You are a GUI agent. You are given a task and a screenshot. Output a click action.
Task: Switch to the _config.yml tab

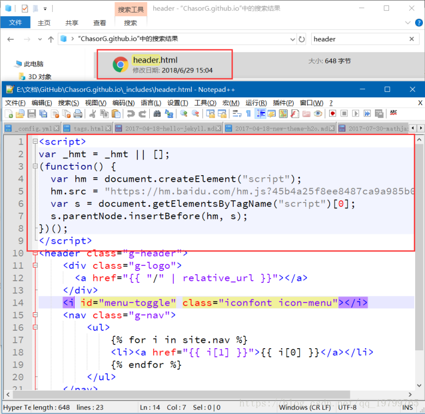click(32, 128)
